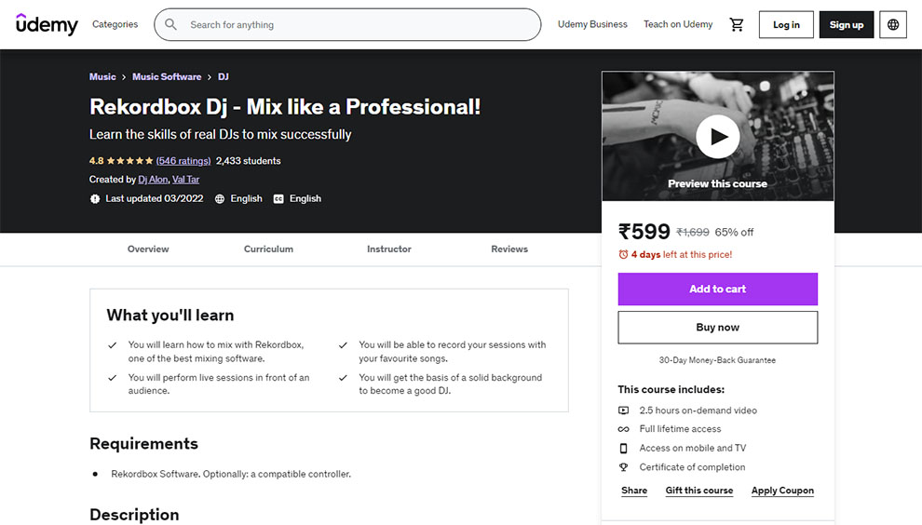Click the 'Requirements' heading
The width and height of the screenshot is (922, 525).
[143, 443]
